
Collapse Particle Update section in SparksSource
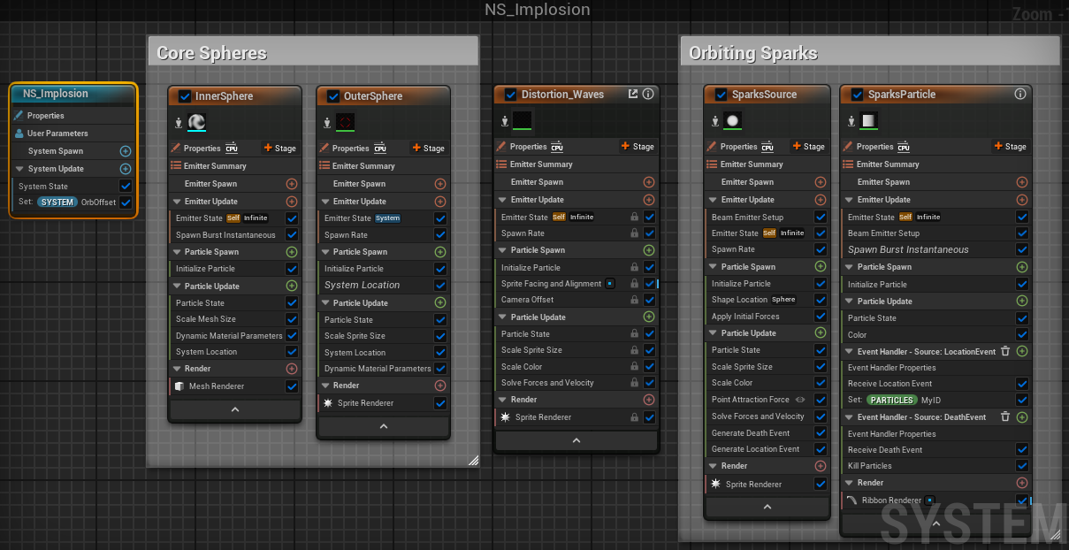pos(713,333)
